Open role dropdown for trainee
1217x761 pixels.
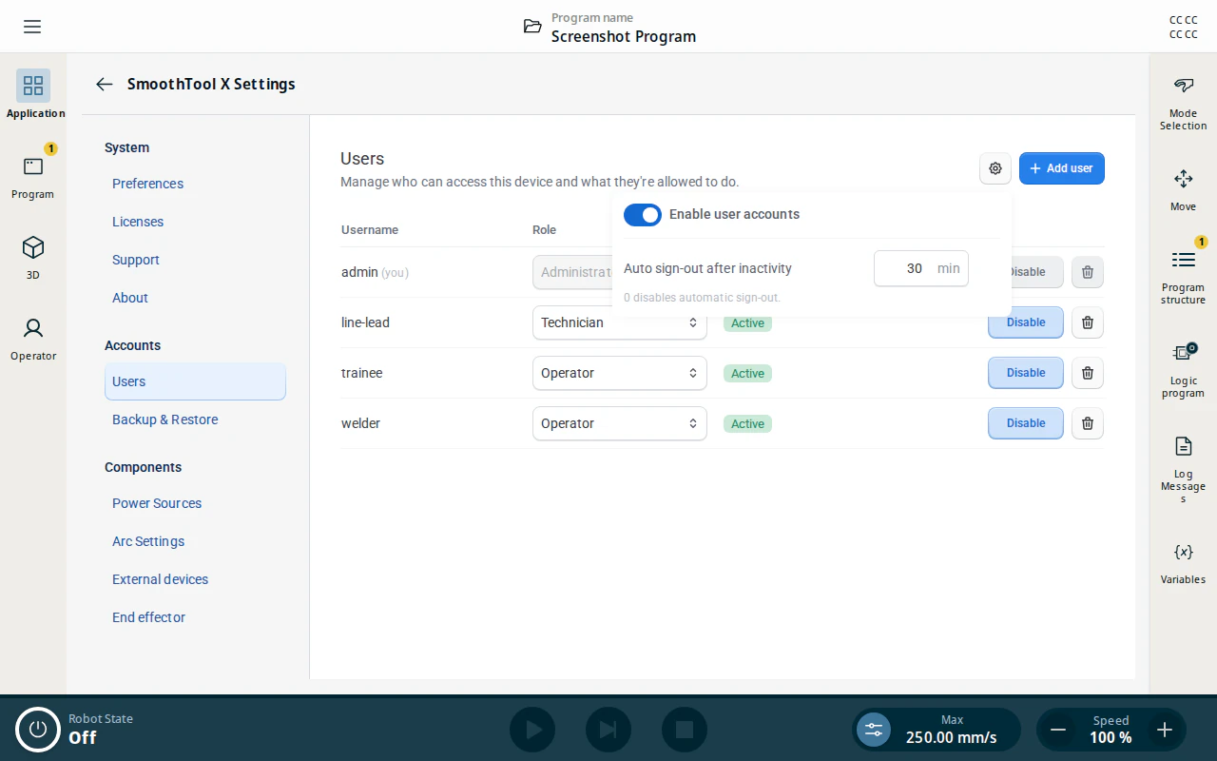tap(620, 373)
